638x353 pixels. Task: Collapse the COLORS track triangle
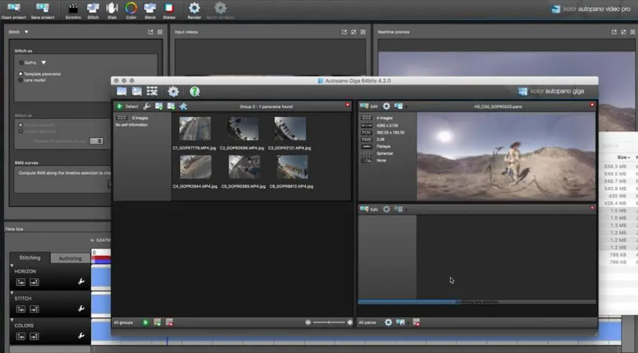coord(12,320)
